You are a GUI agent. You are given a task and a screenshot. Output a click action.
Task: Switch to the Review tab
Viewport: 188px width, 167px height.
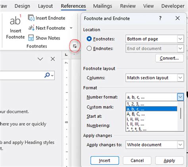pyautogui.click(x=128, y=6)
